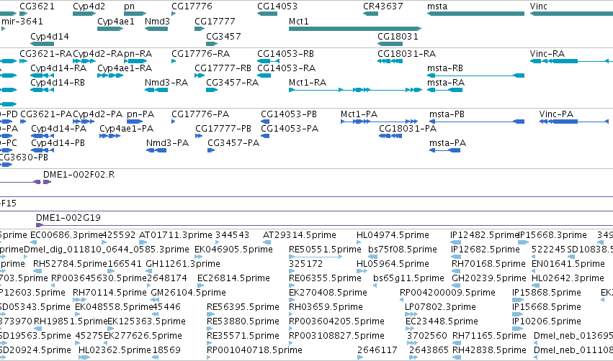Image resolution: width=613 pixels, height=361 pixels.
Task: Click the Cyp4ae1-RA transcript label
Action: (x=125, y=68)
